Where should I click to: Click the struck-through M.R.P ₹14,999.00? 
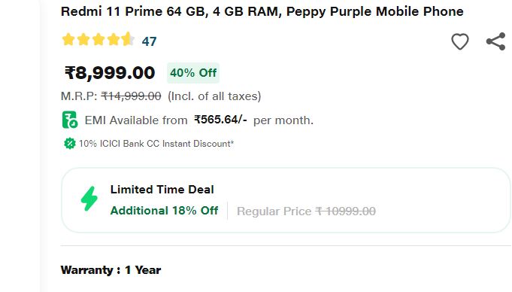[x=131, y=96]
